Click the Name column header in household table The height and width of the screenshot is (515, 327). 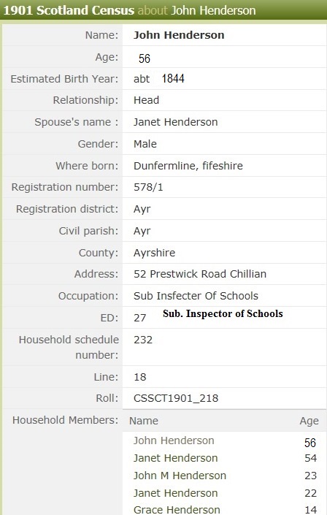(x=144, y=421)
